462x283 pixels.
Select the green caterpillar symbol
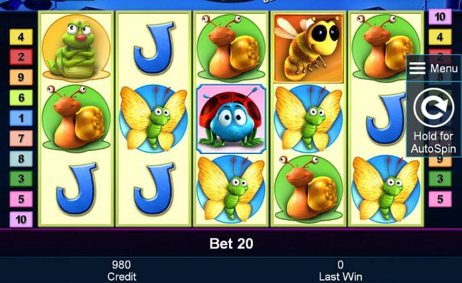pos(76,49)
